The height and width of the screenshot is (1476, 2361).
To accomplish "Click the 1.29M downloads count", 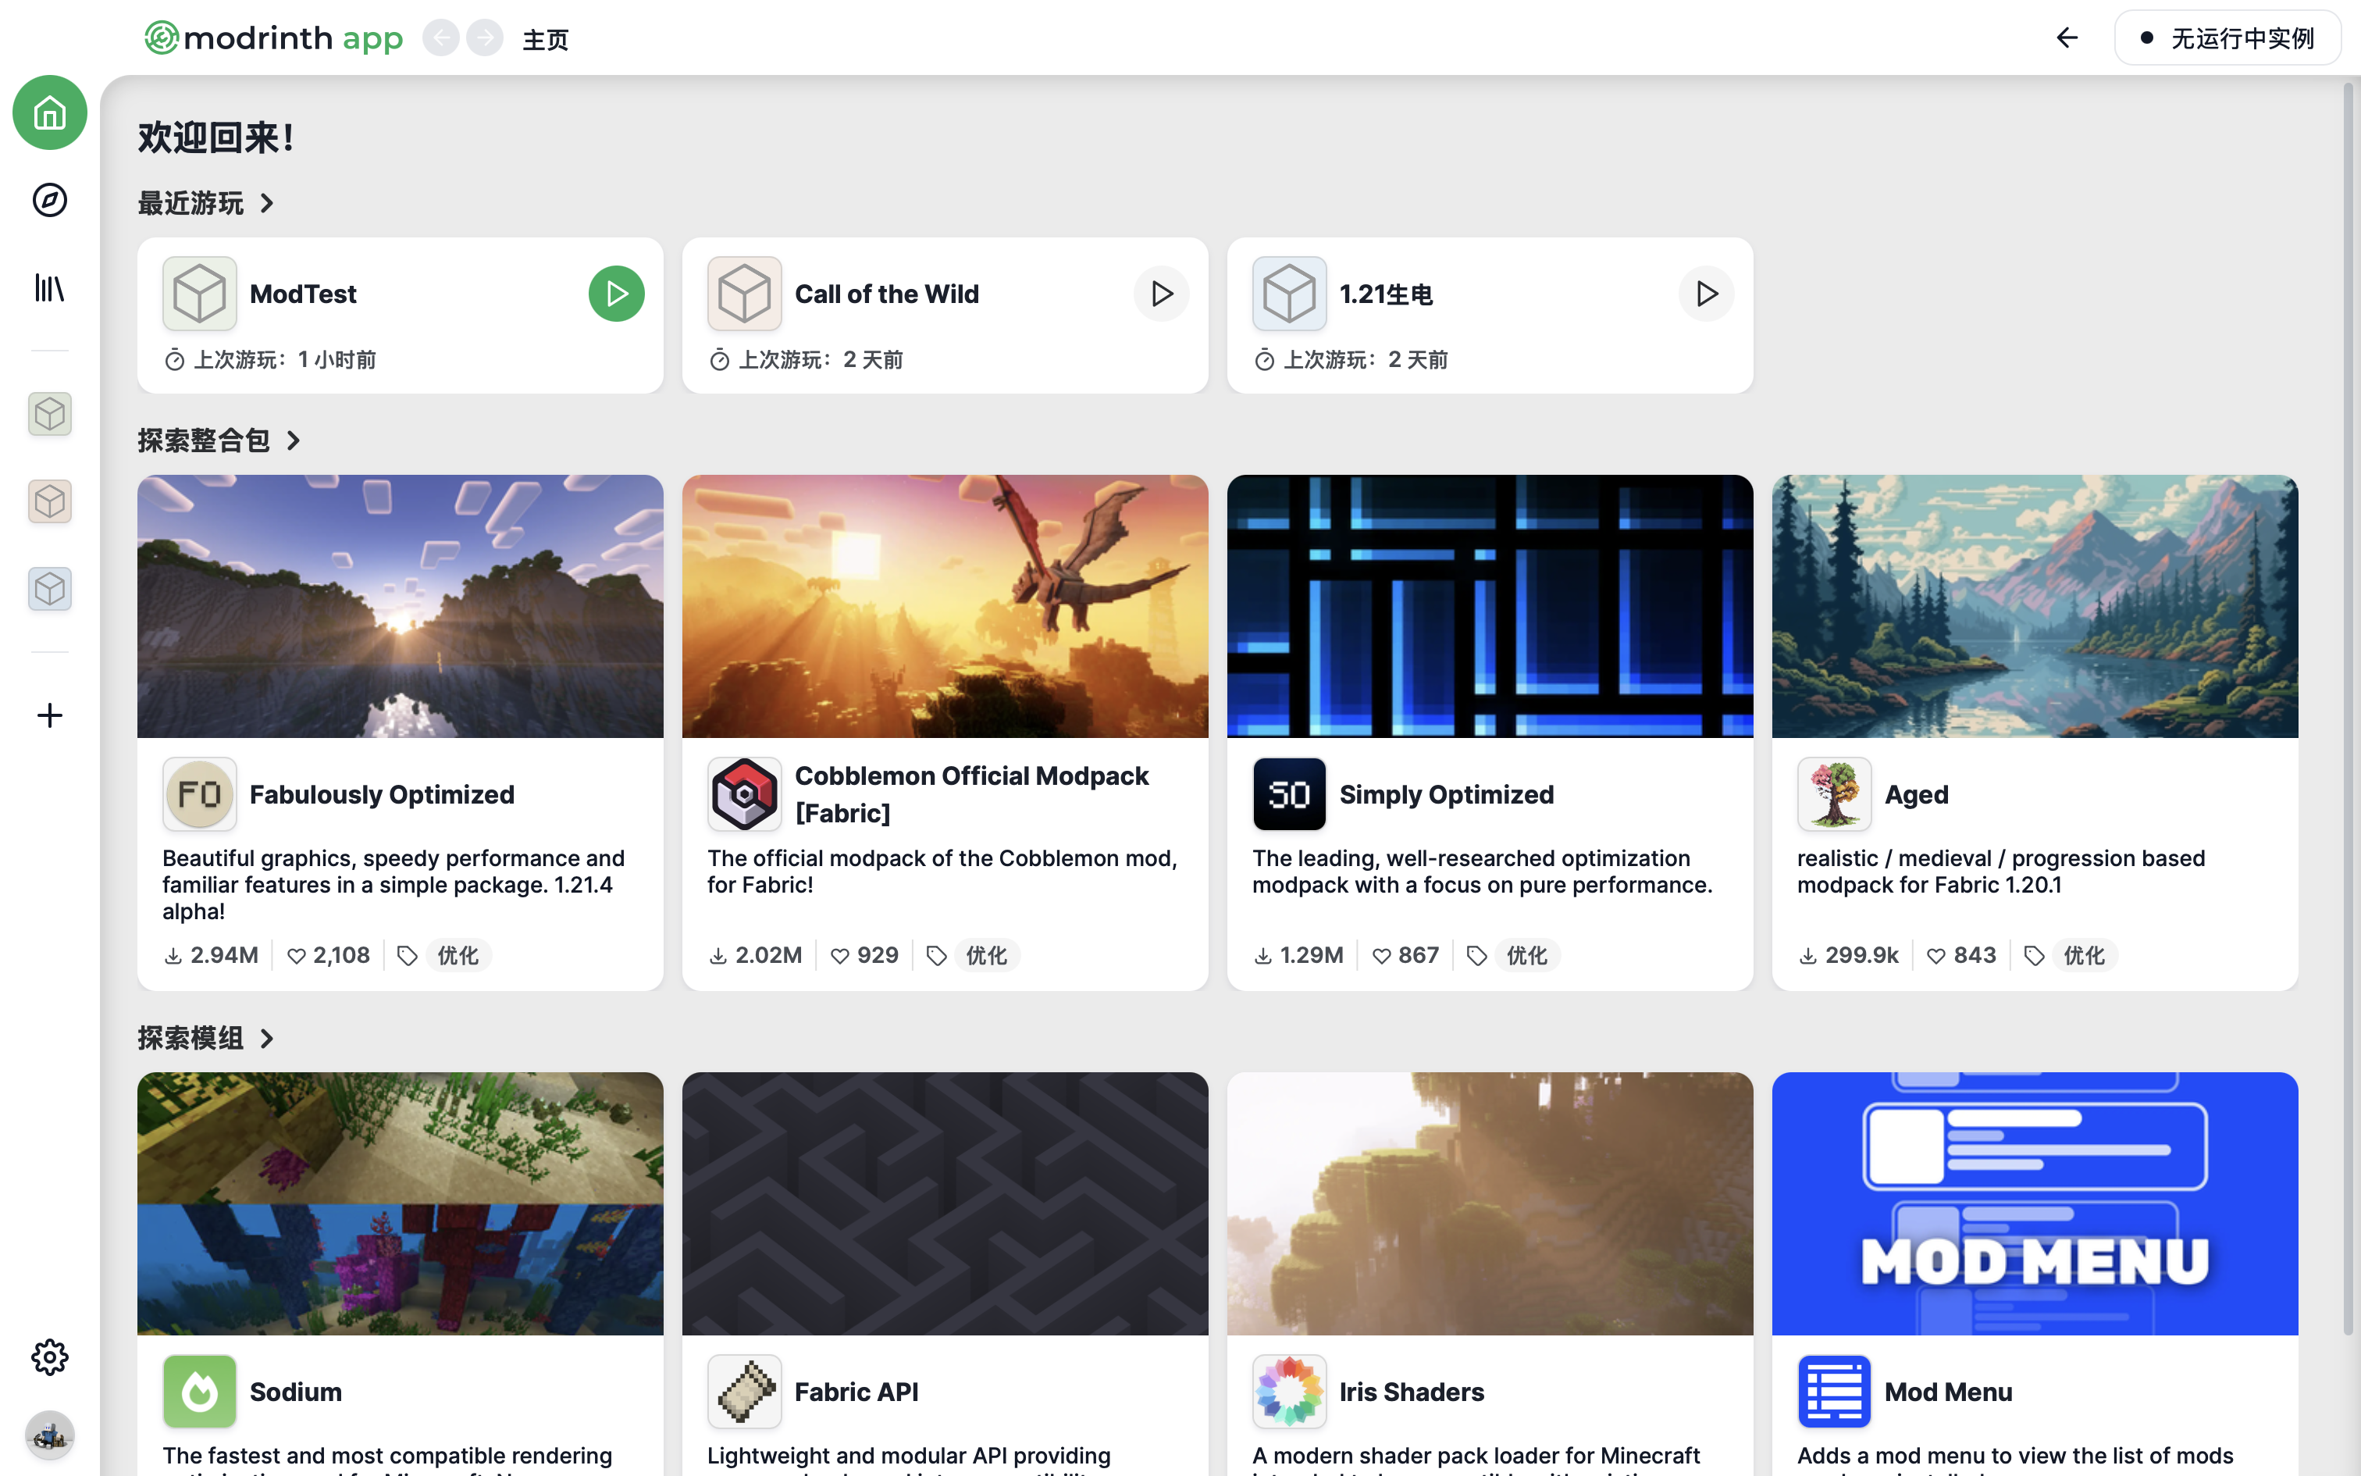I will click(x=1298, y=956).
